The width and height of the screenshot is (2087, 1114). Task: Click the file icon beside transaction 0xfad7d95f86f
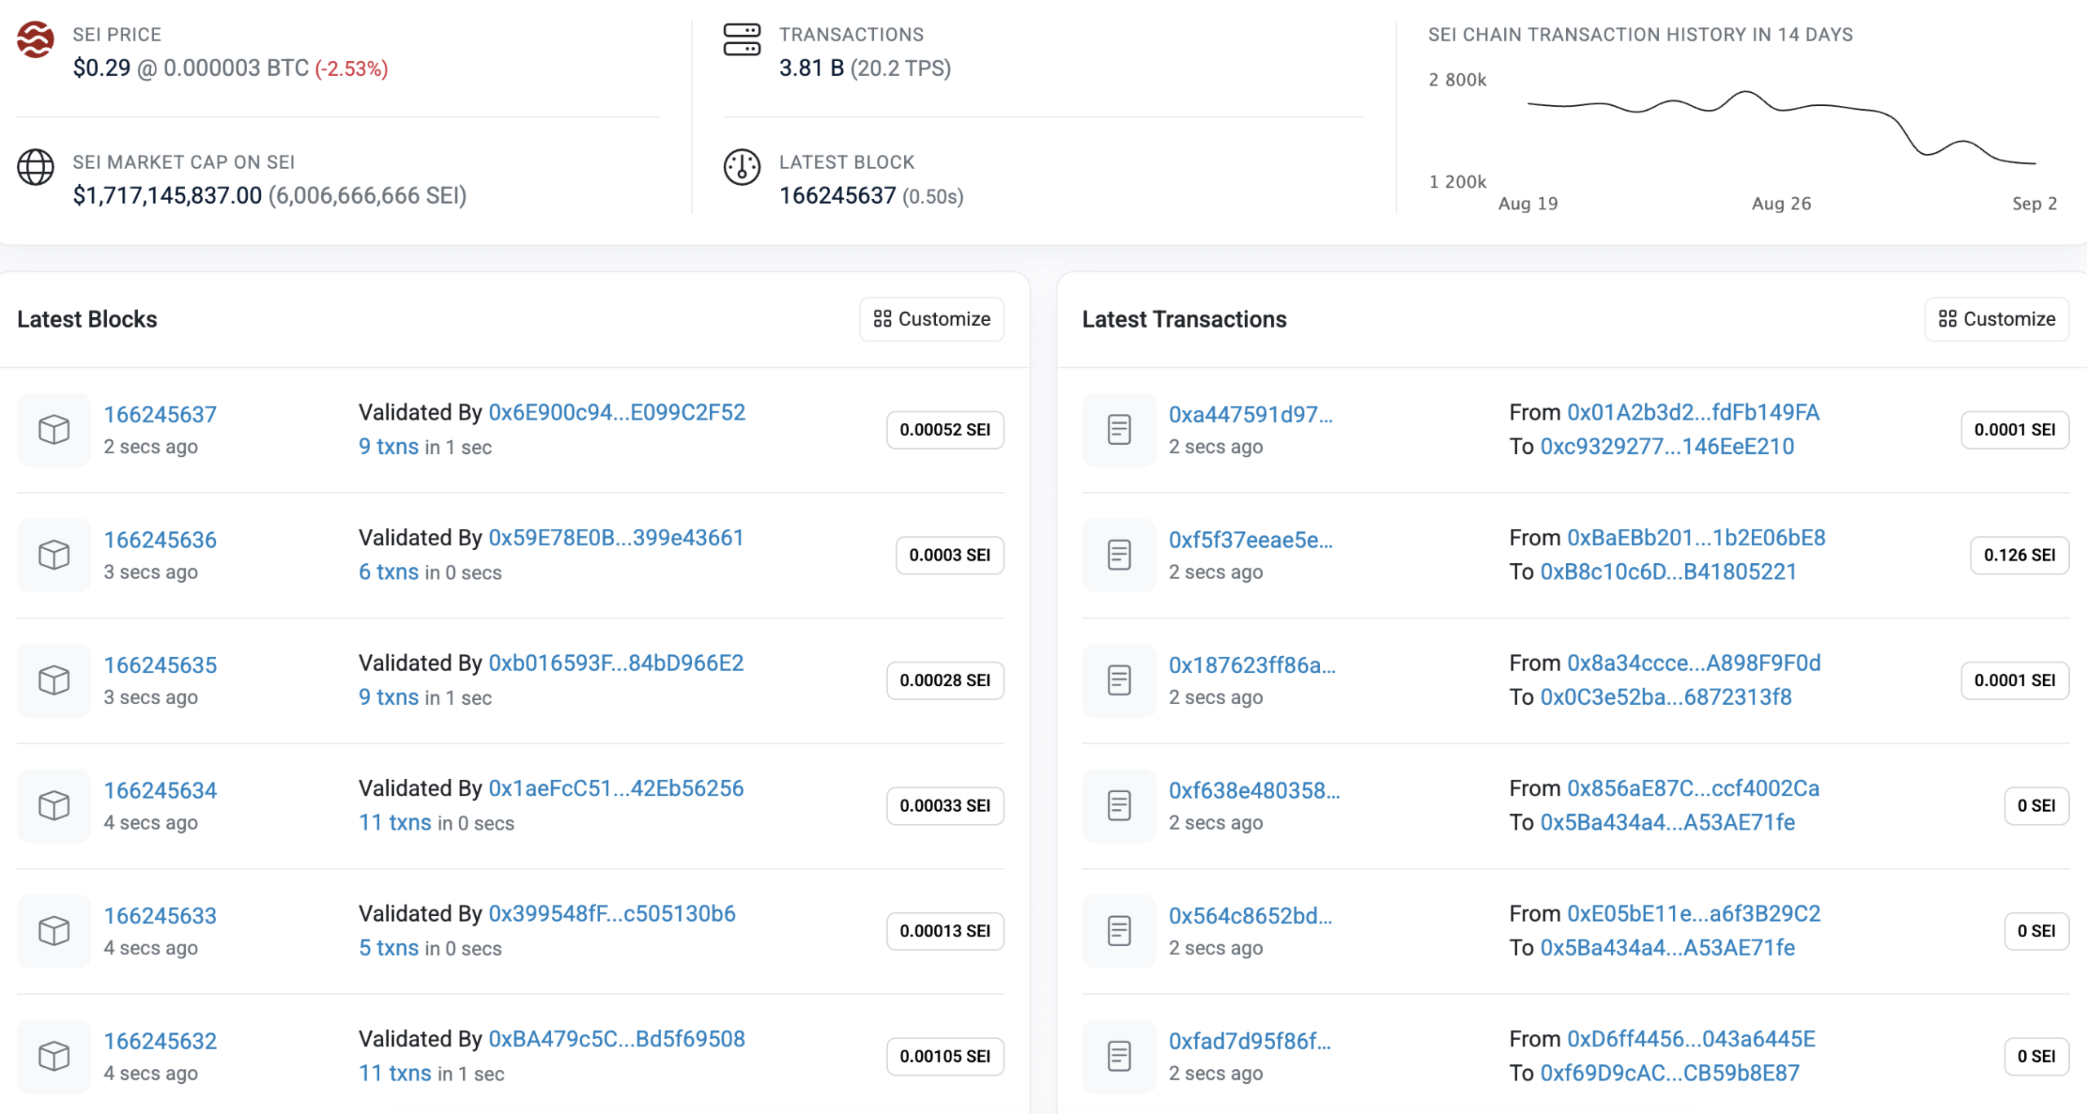pos(1118,1056)
